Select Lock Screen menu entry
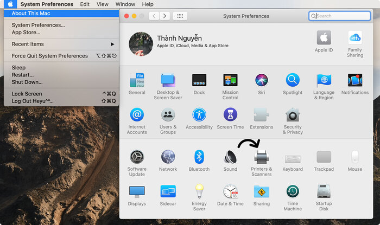 61,94
